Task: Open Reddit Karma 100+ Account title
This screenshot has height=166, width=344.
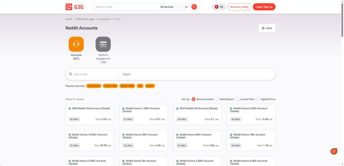Action: [x=248, y=136]
